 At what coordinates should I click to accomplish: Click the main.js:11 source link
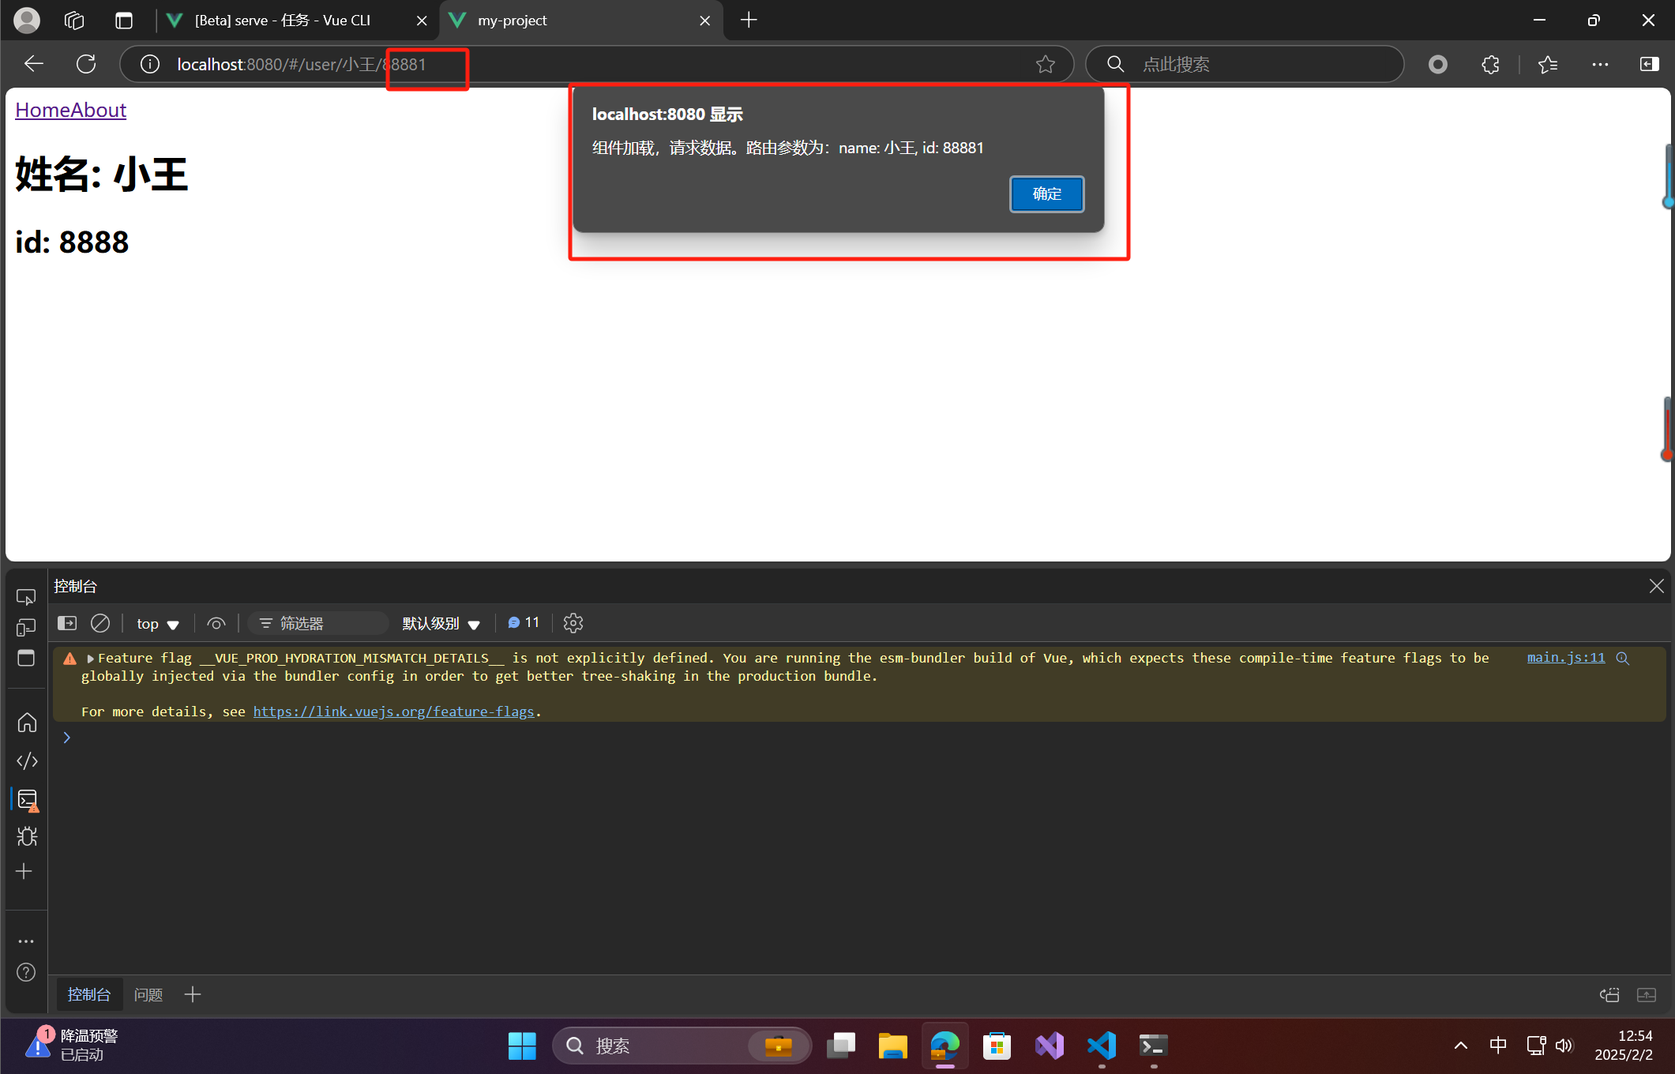[x=1565, y=657]
